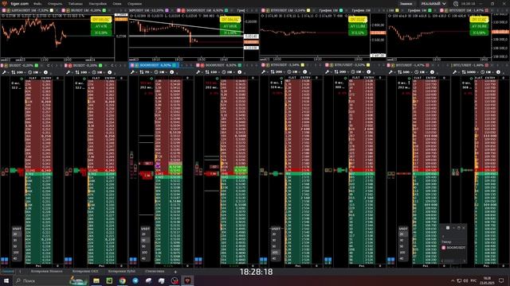The image size is (510, 286).
Task: Expand the 5000 size dropdown in BTC/USDT panel
Action: (x=470, y=72)
